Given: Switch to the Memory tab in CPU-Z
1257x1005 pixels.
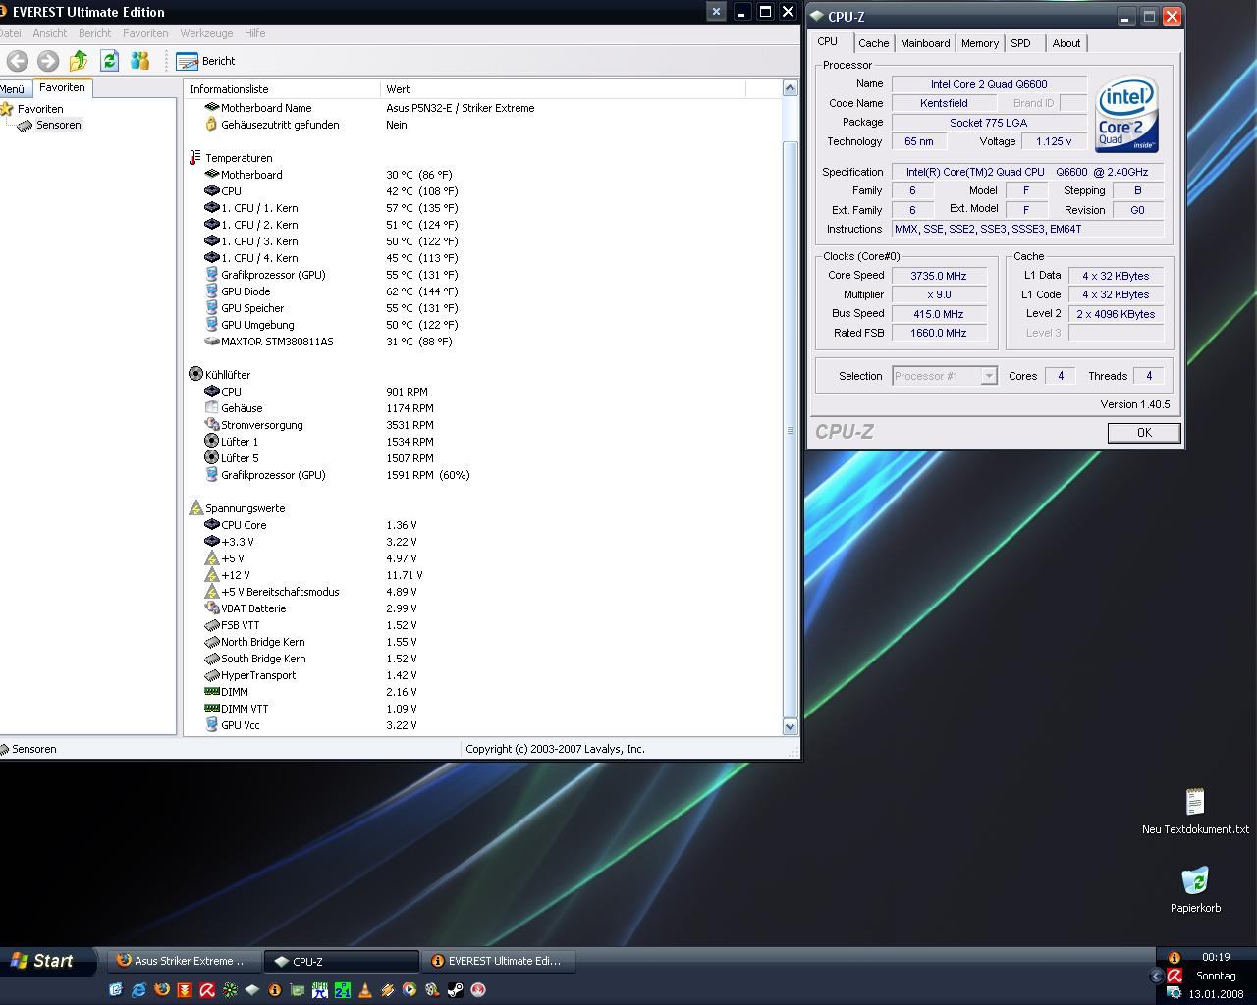Looking at the screenshot, I should point(979,43).
